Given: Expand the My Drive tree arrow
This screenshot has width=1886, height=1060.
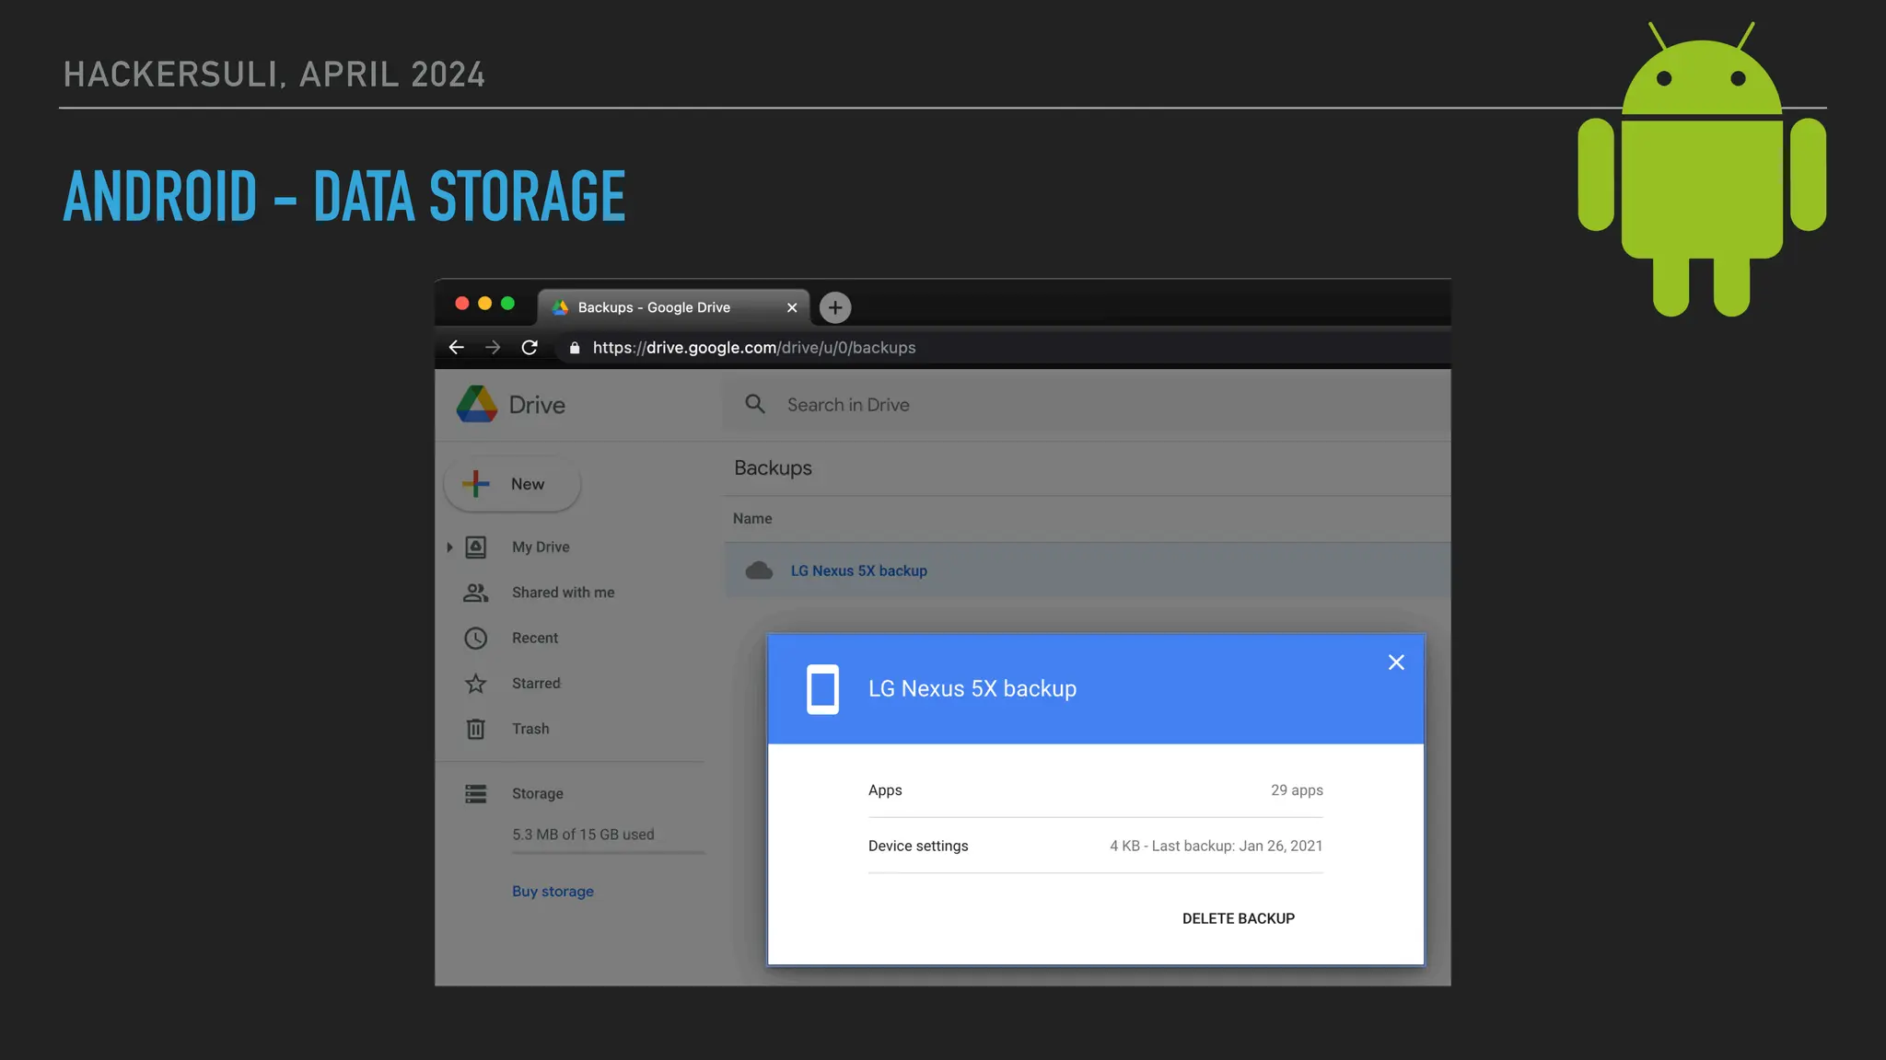Looking at the screenshot, I should point(449,547).
